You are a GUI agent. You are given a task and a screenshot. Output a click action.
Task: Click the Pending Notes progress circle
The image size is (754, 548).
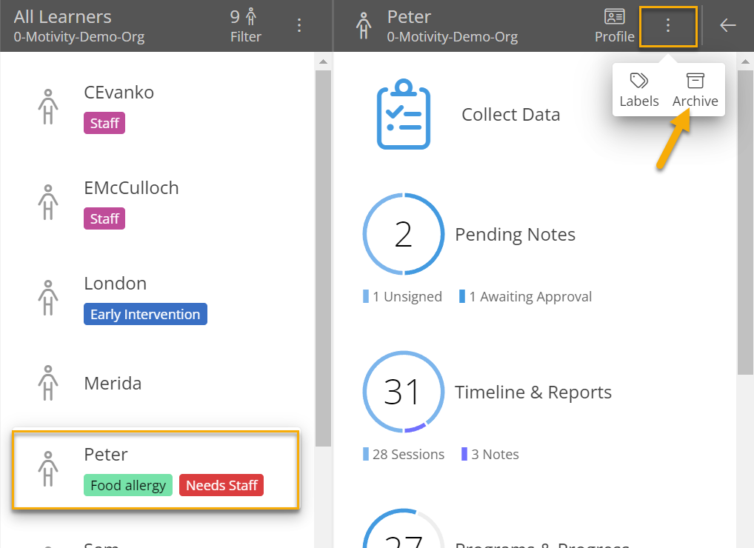tap(403, 234)
